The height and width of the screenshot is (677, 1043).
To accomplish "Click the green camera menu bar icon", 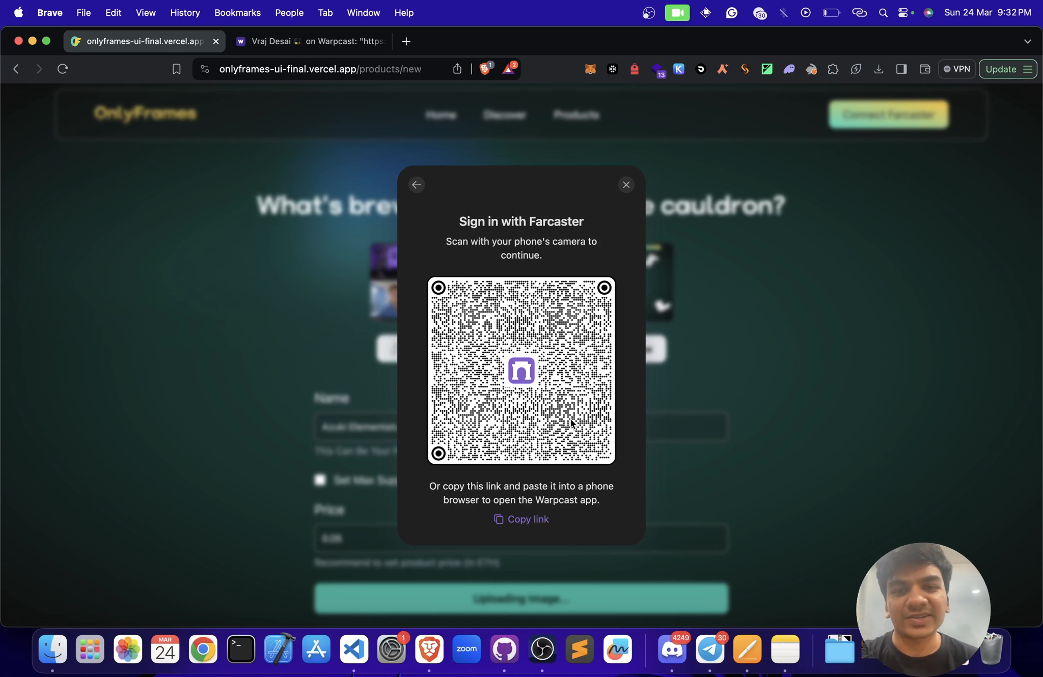I will click(x=677, y=13).
